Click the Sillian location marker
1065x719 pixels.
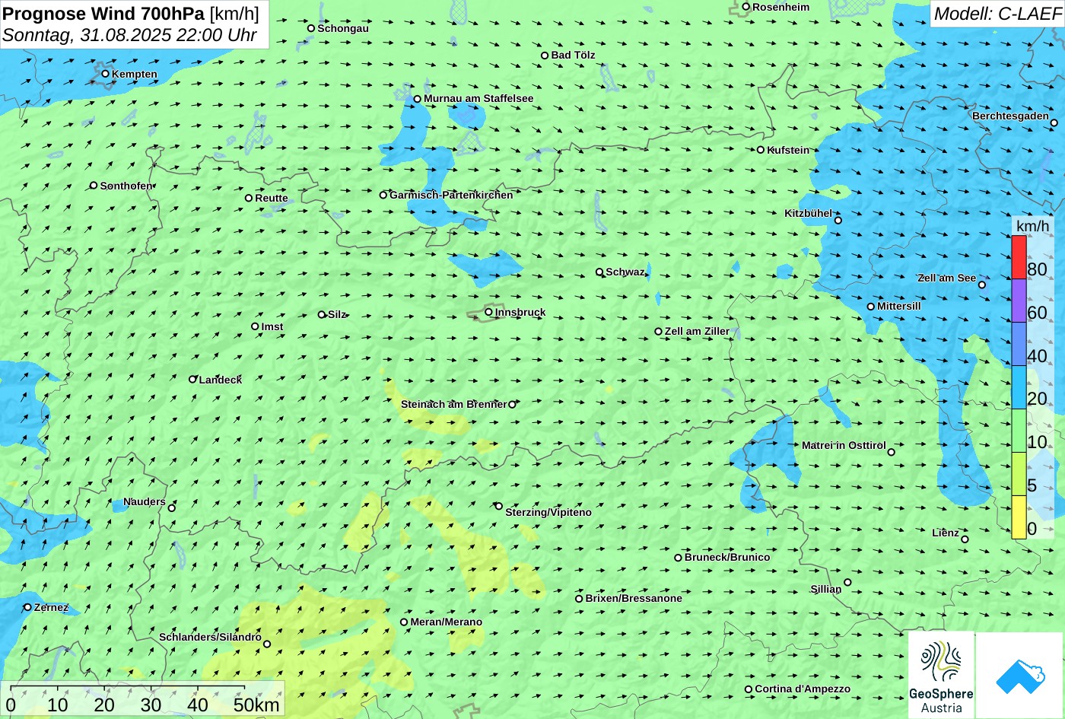coord(847,583)
